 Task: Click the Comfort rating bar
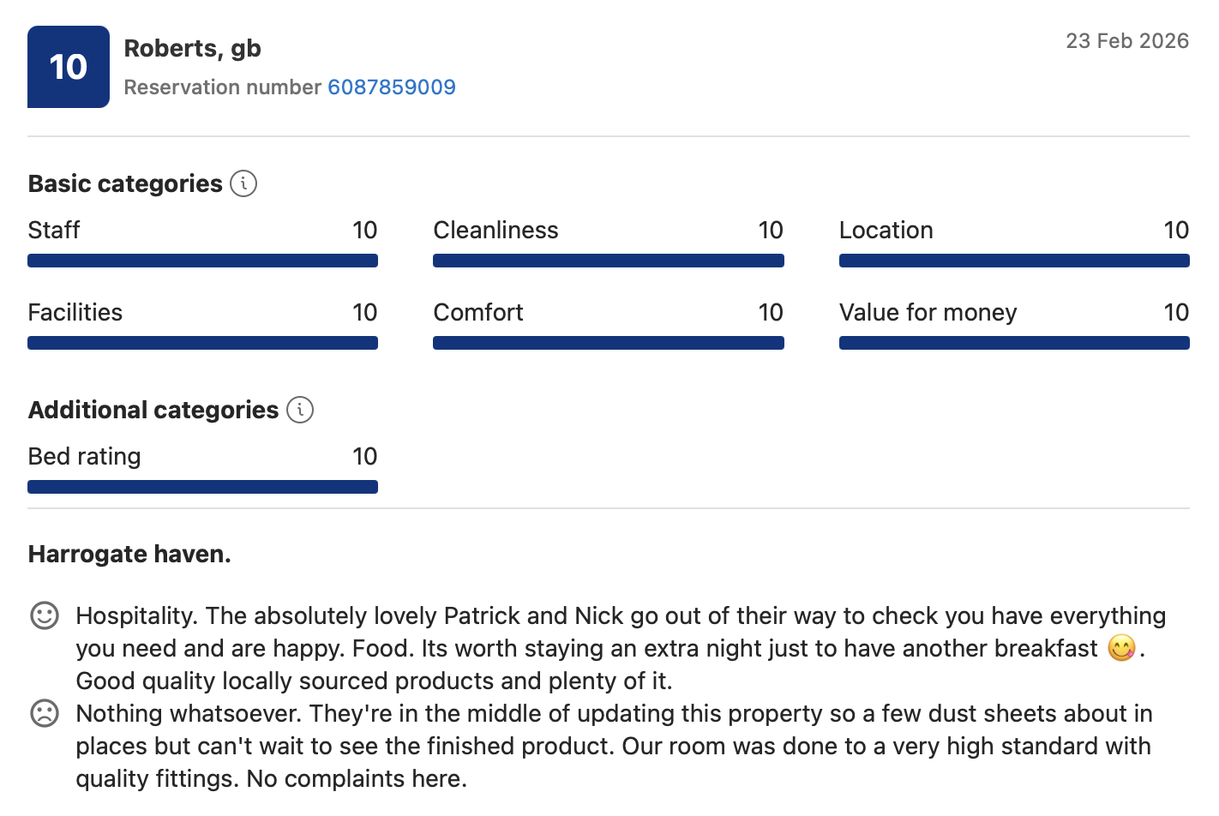click(608, 343)
